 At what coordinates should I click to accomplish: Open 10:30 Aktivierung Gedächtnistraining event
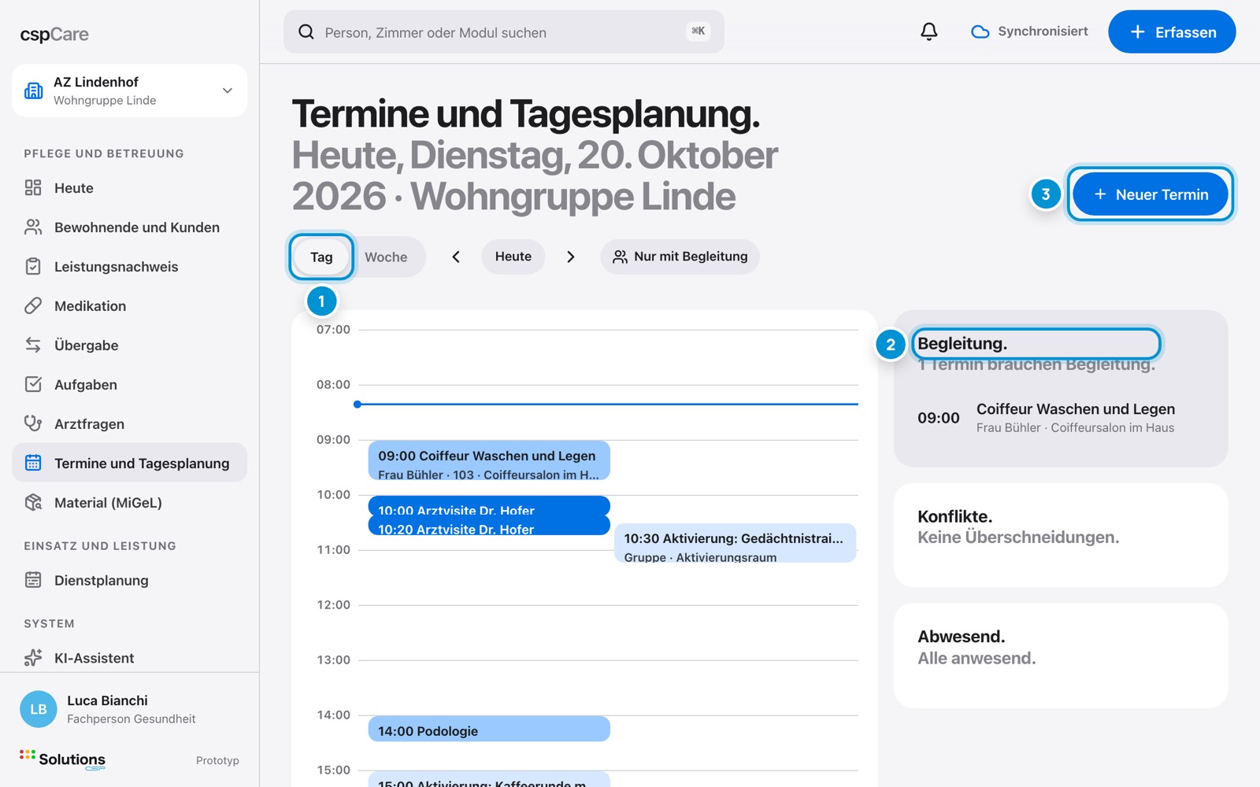tap(735, 543)
